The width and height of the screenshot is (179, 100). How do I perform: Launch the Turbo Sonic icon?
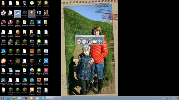point(39,23)
